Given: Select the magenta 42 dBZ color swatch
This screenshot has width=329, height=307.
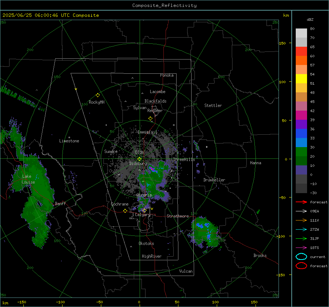Looking at the screenshot, I should [301, 115].
